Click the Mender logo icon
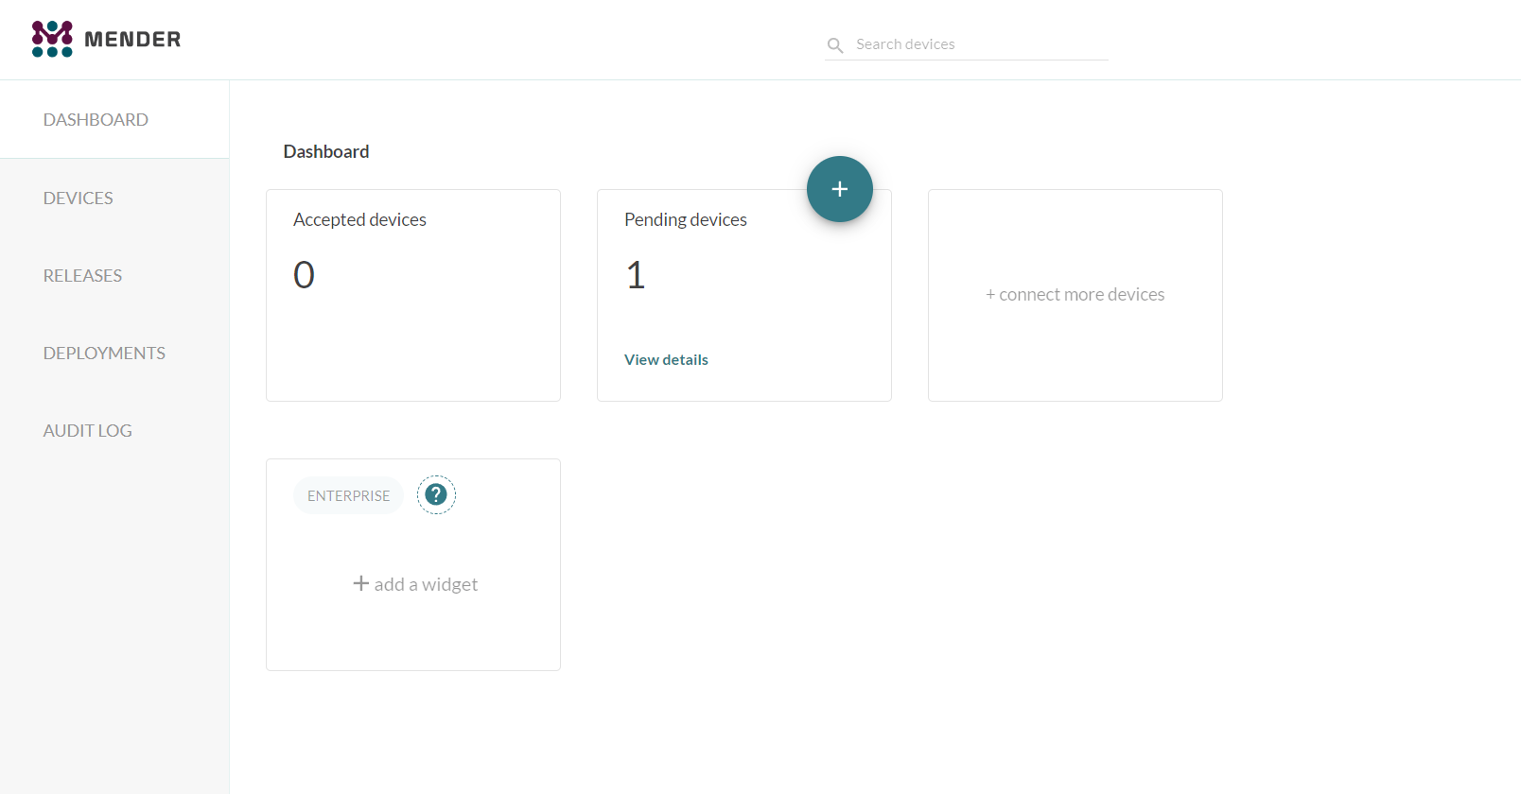The width and height of the screenshot is (1521, 794). [x=52, y=39]
